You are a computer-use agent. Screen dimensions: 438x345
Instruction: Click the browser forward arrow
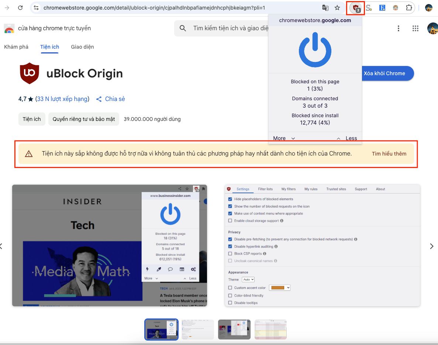pos(7,8)
